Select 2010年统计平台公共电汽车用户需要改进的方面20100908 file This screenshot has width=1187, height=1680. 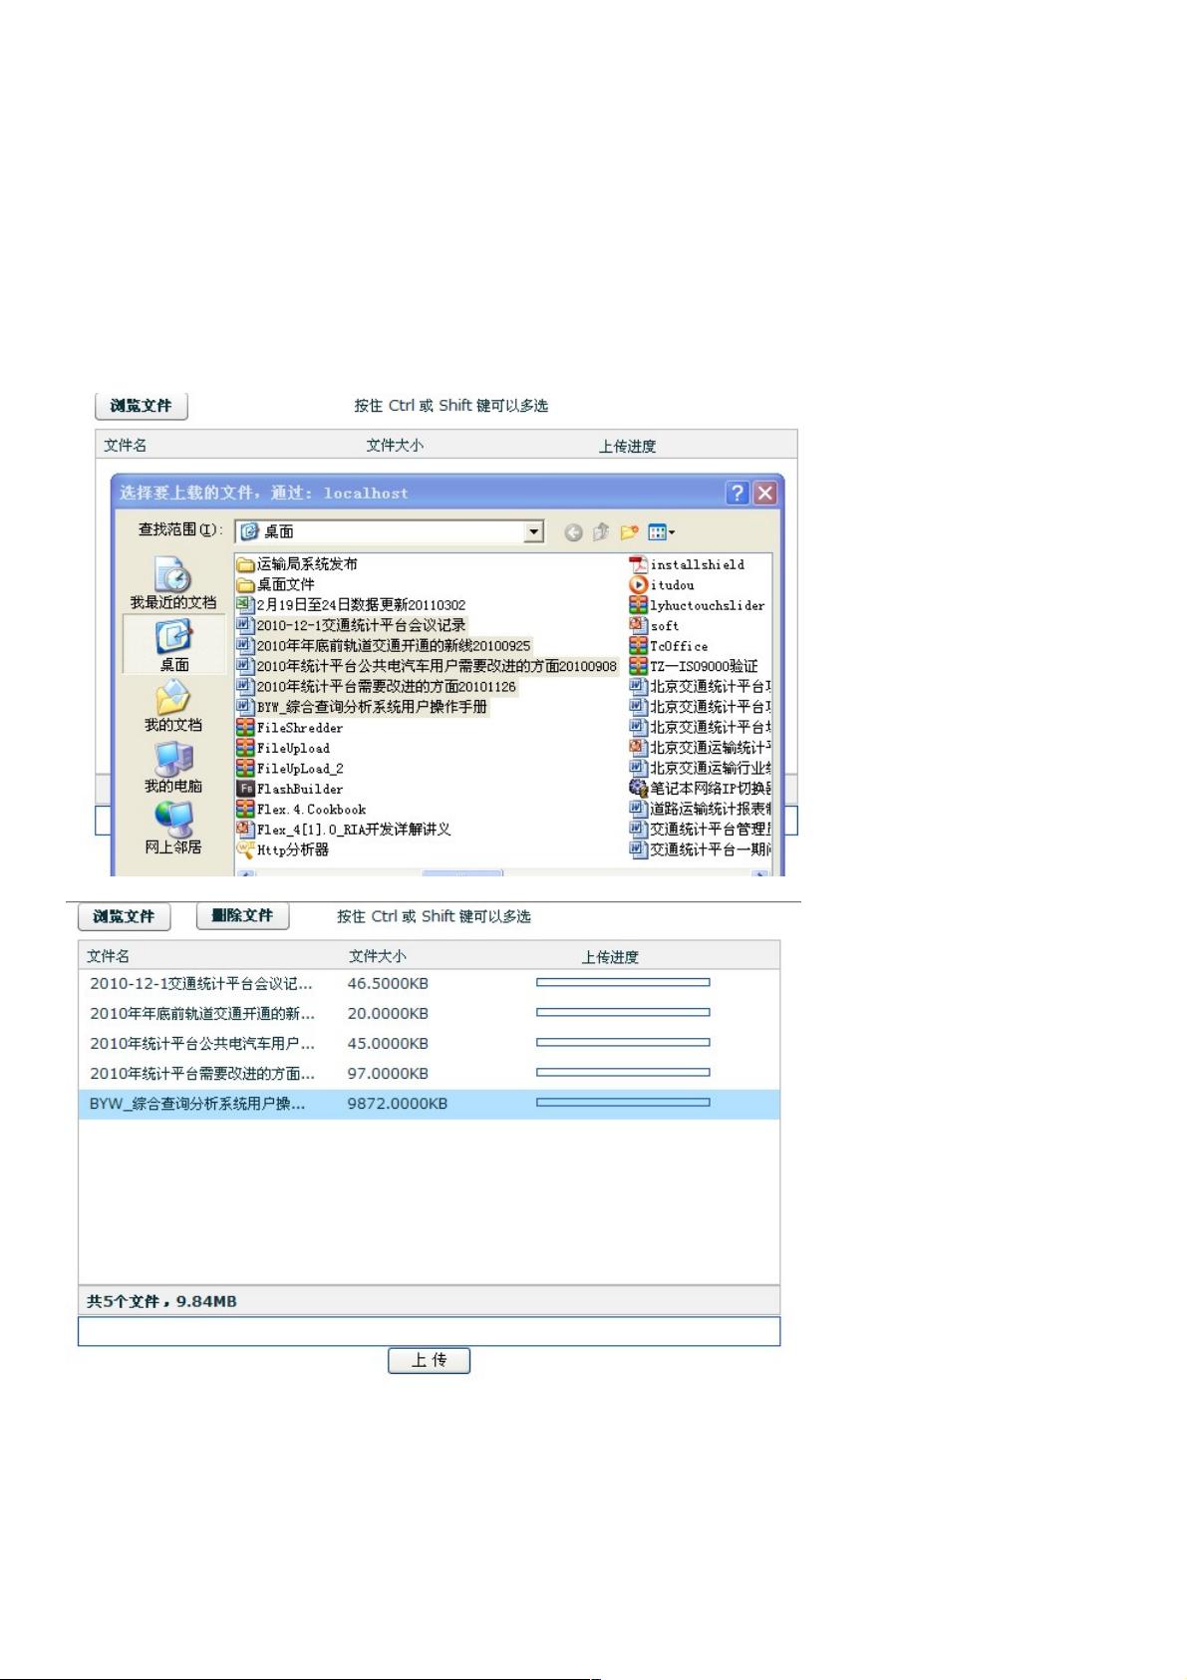click(427, 666)
